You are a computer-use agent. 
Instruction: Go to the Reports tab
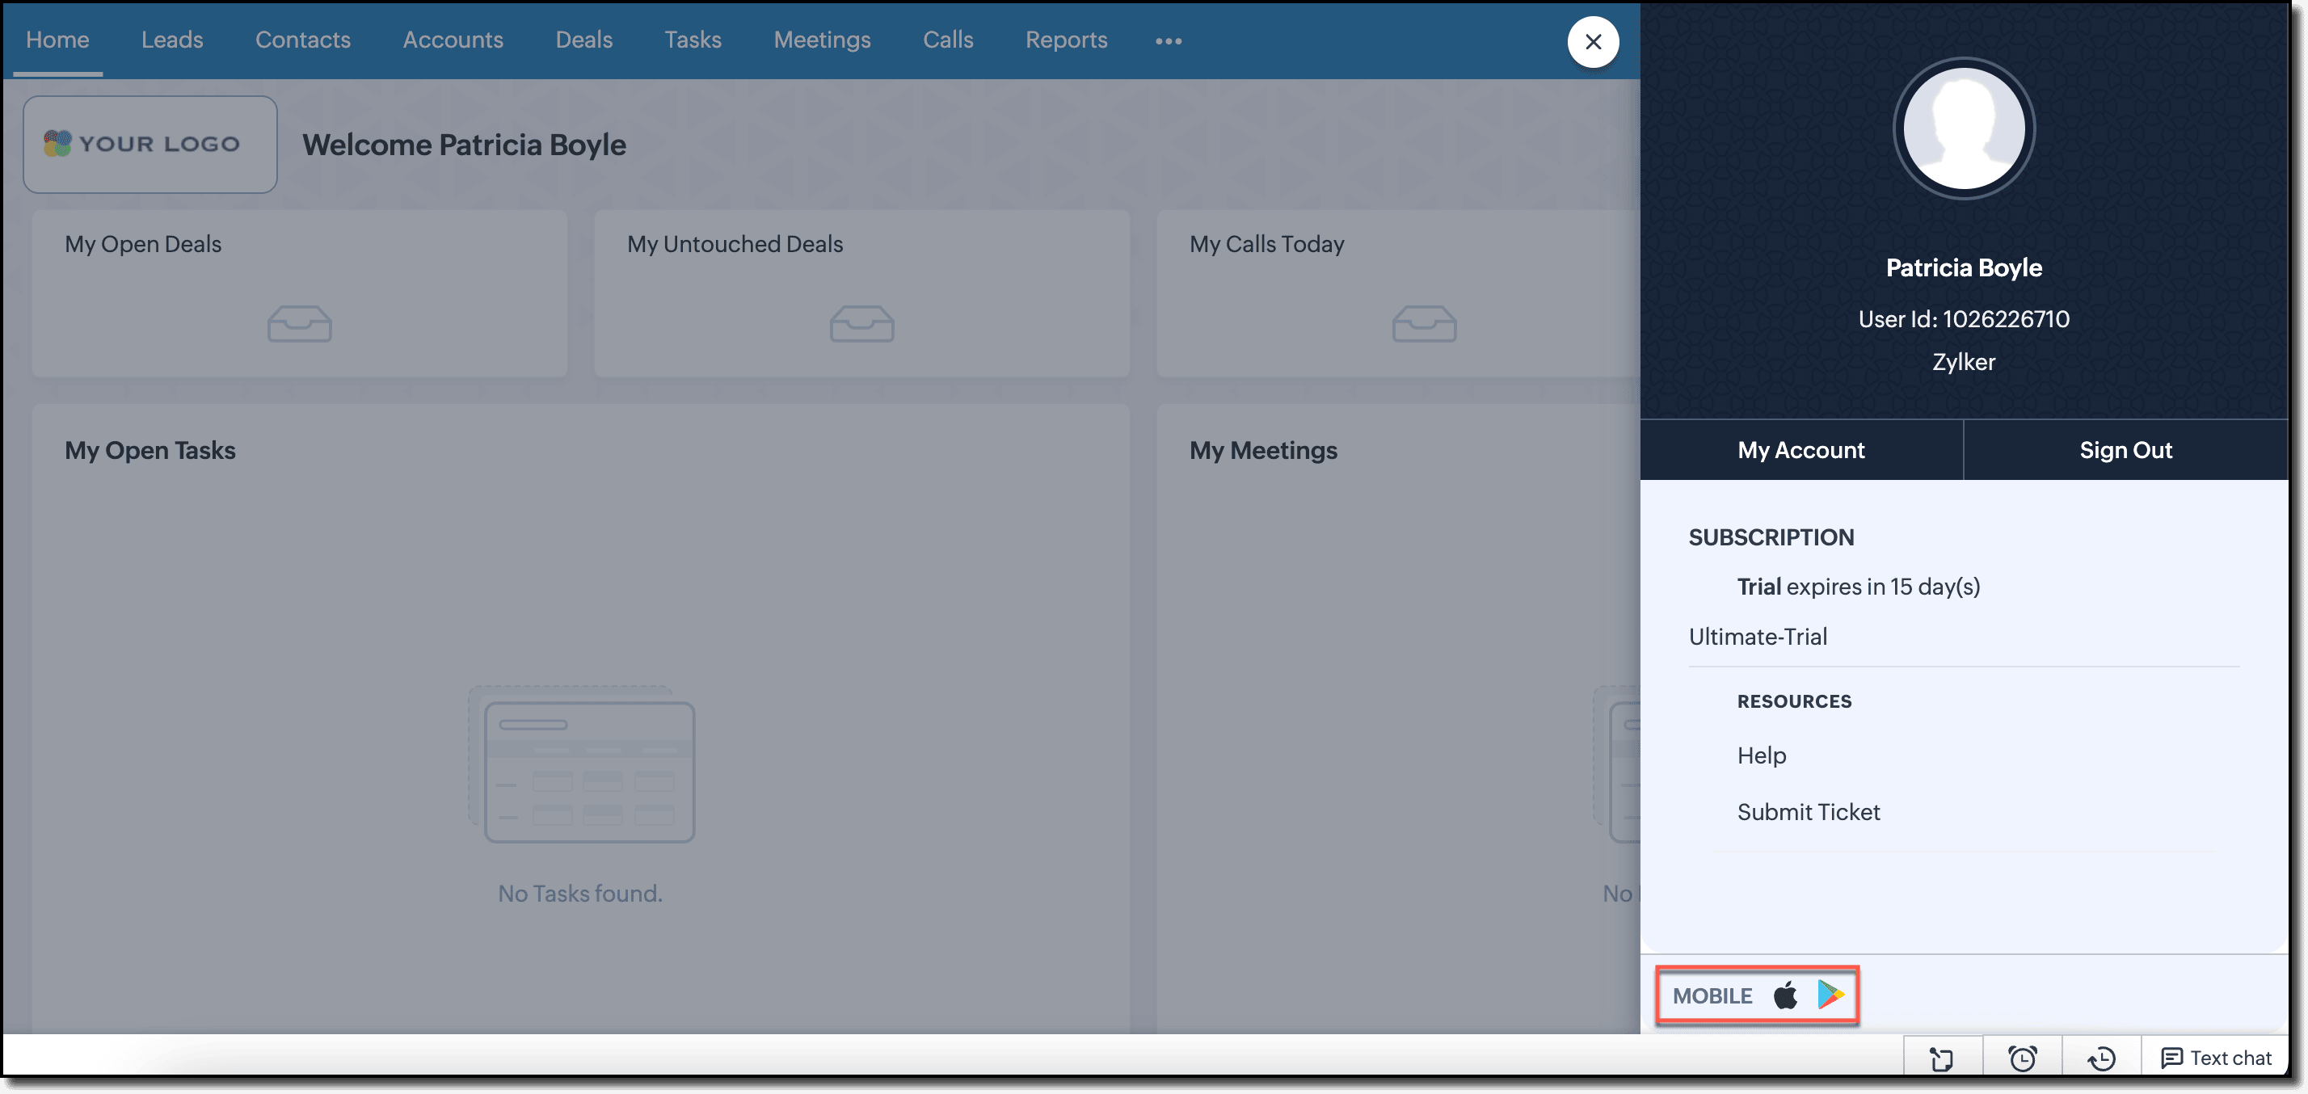(x=1065, y=40)
